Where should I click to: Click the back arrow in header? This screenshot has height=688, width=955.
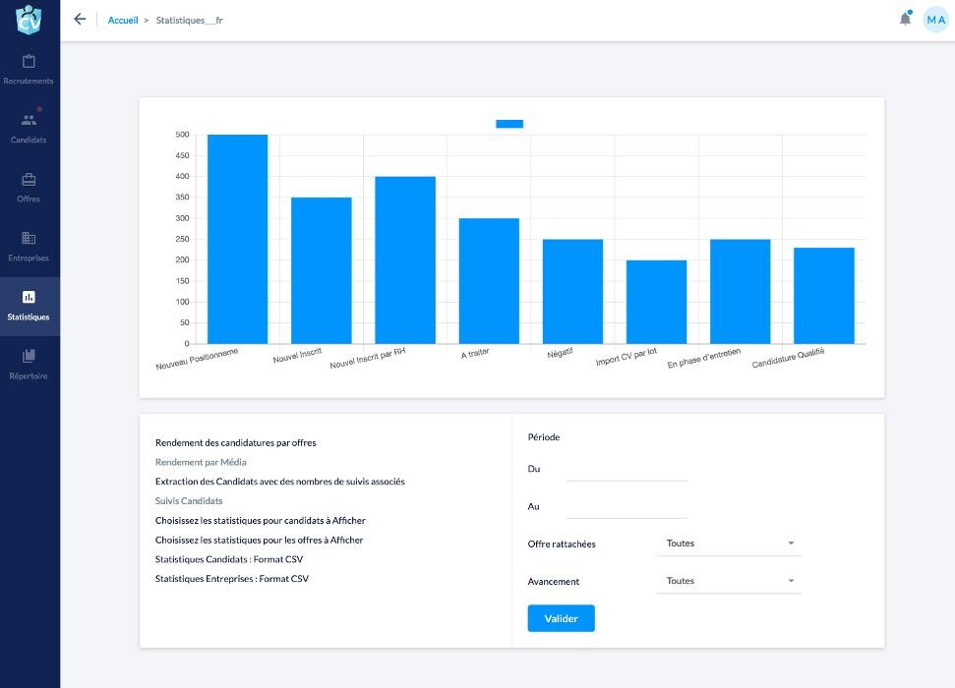[80, 20]
